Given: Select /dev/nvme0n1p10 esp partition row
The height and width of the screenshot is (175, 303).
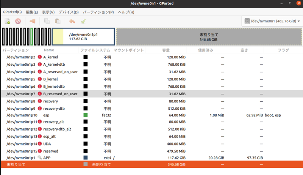Looking at the screenshot, I should click(x=152, y=115).
